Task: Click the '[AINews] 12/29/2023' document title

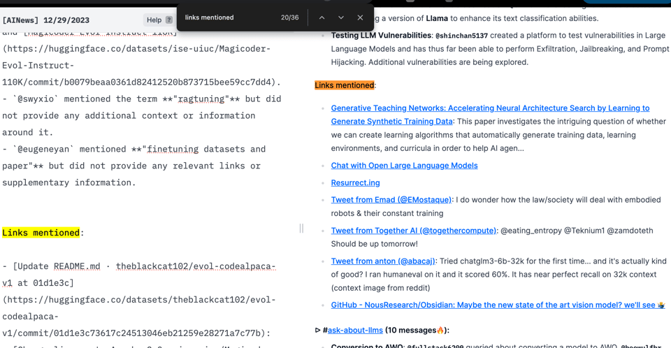Action: click(45, 20)
